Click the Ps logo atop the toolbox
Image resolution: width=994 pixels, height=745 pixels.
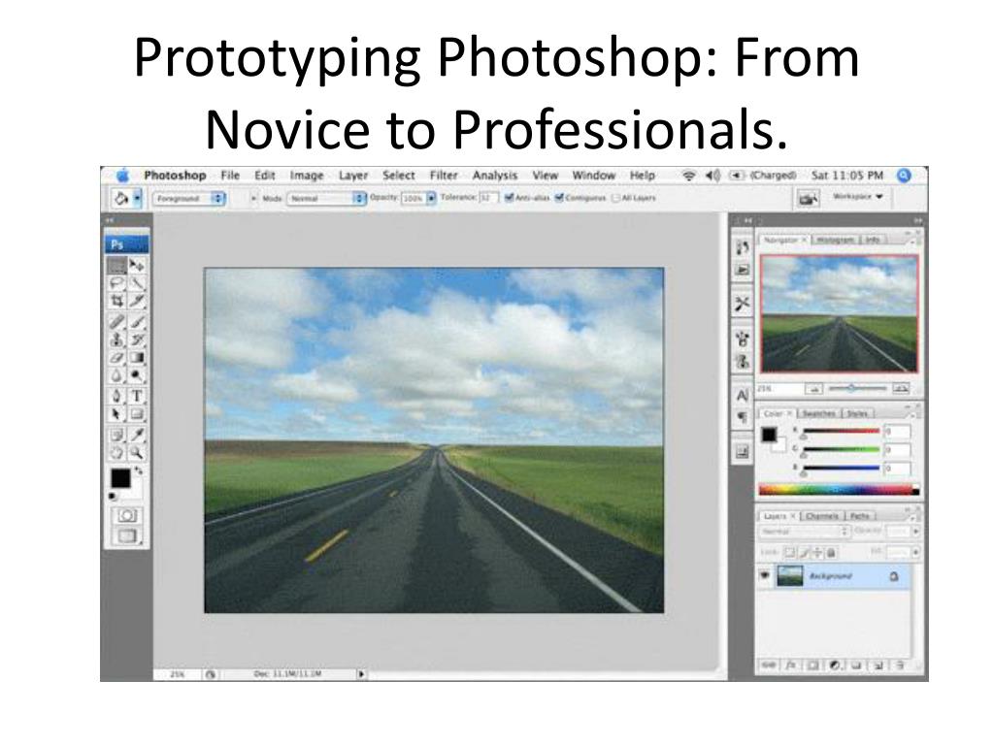pos(127,244)
